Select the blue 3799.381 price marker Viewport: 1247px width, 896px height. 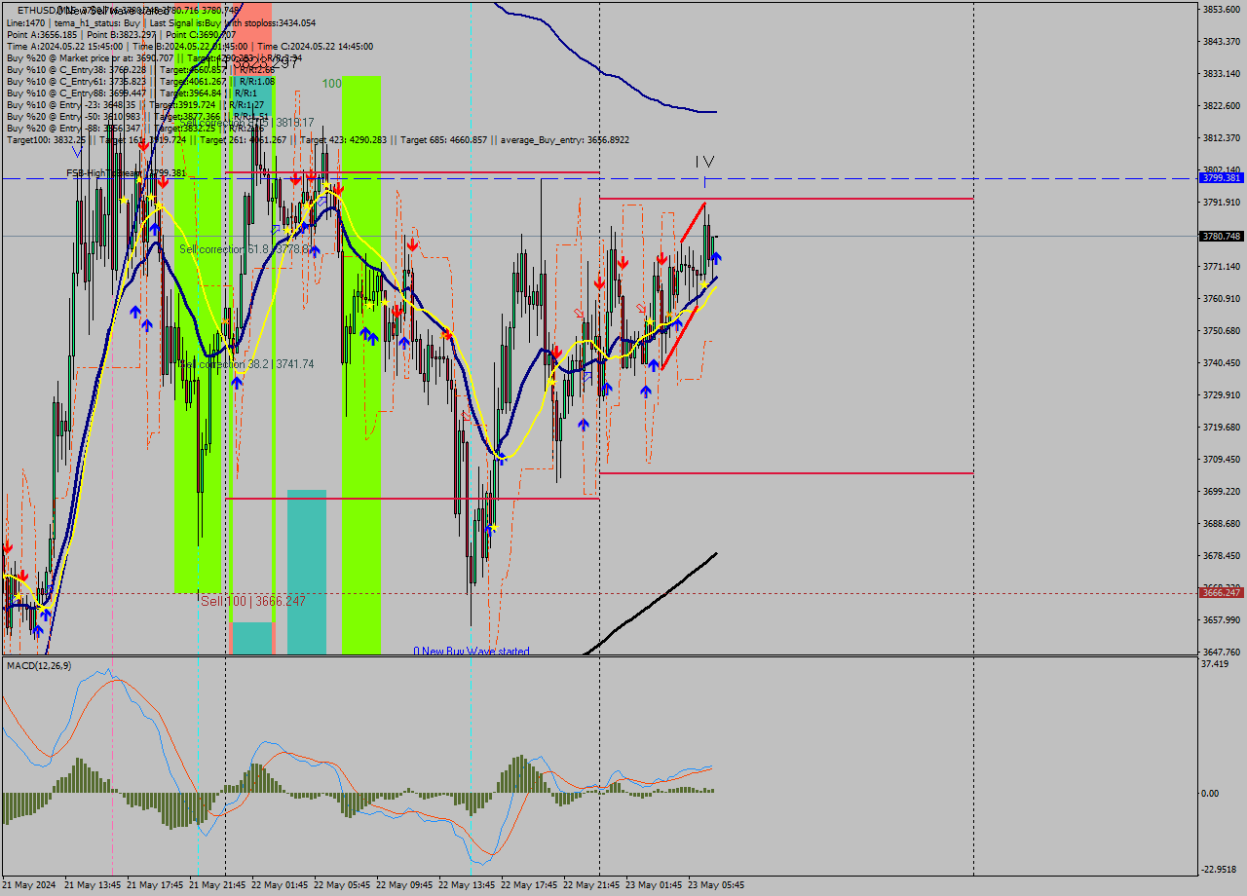pos(1220,179)
